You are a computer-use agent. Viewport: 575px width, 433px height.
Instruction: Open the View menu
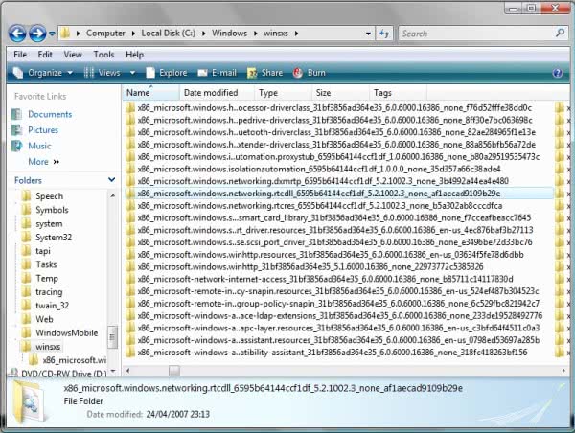[x=73, y=55]
